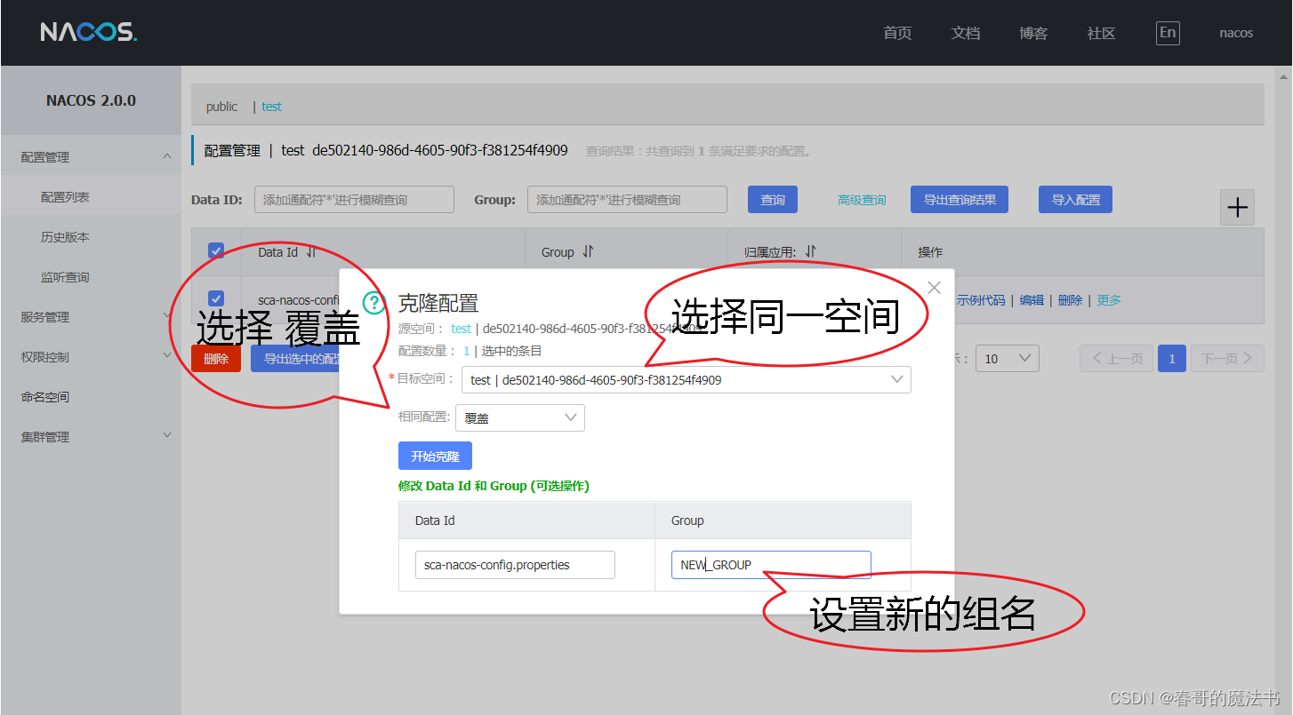Image resolution: width=1293 pixels, height=715 pixels.
Task: Click 导入配置 button
Action: coord(1075,200)
